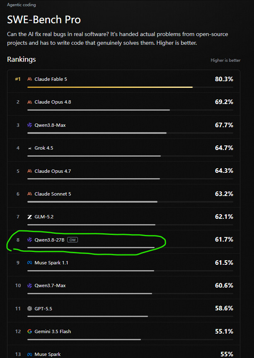254x358 pixels.
Task: Click the Z logo next to GLM-5.2
Action: pos(29,217)
